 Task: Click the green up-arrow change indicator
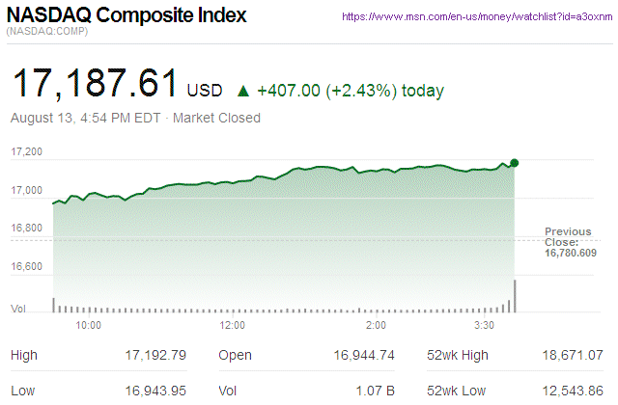pos(243,92)
